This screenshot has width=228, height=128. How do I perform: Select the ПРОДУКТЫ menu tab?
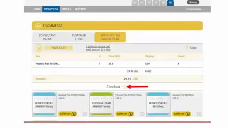click(x=51, y=9)
